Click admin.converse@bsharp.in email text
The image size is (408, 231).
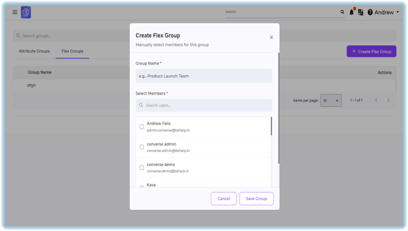(x=168, y=130)
